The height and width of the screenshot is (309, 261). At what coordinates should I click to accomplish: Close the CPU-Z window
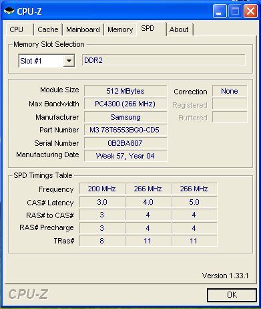click(x=250, y=11)
